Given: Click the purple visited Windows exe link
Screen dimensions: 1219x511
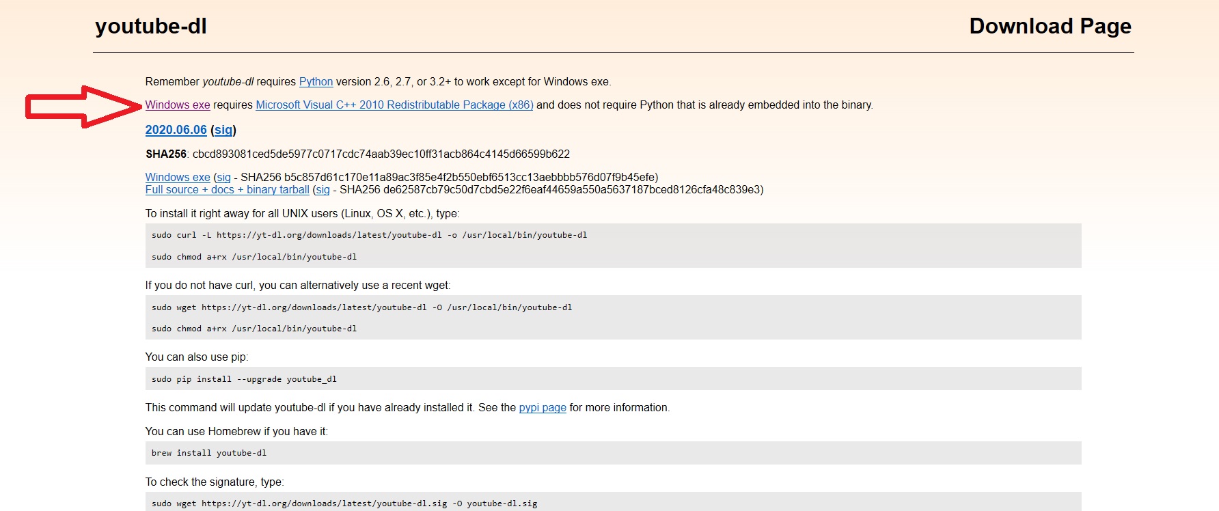Looking at the screenshot, I should [178, 105].
